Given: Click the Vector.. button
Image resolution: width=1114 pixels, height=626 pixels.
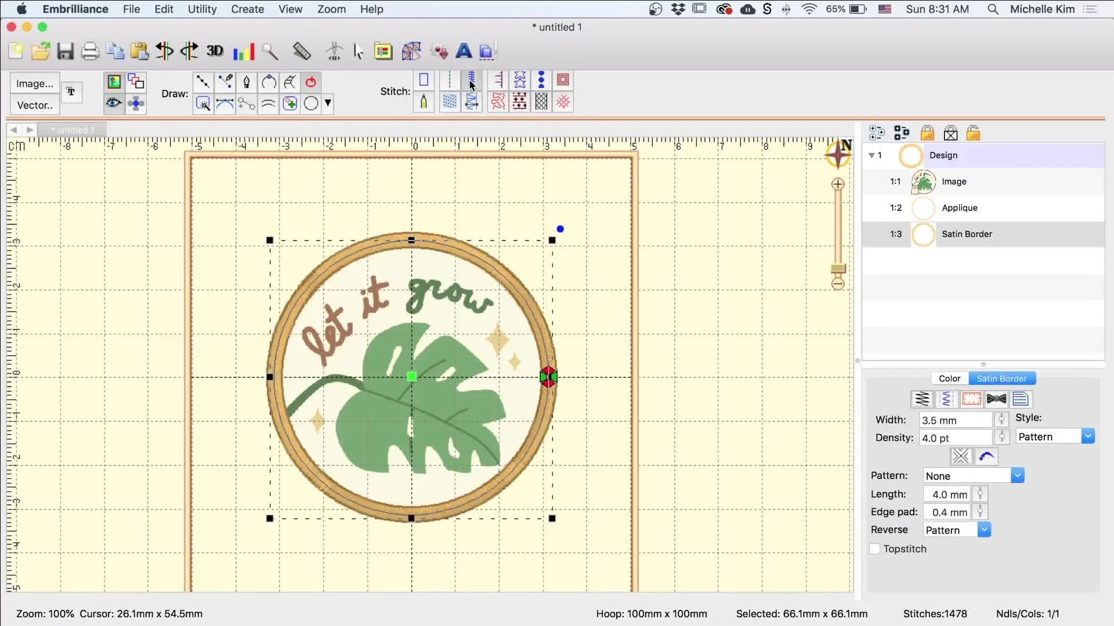Looking at the screenshot, I should (x=34, y=105).
